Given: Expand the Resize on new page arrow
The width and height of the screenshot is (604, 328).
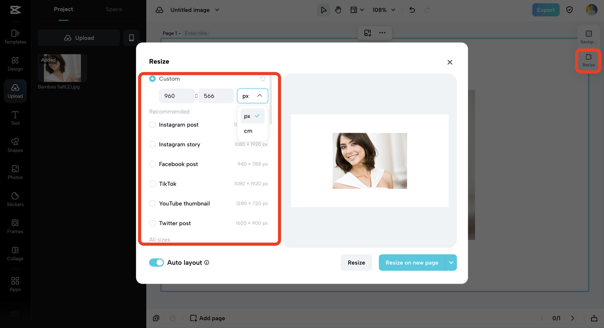Looking at the screenshot, I should pyautogui.click(x=451, y=263).
